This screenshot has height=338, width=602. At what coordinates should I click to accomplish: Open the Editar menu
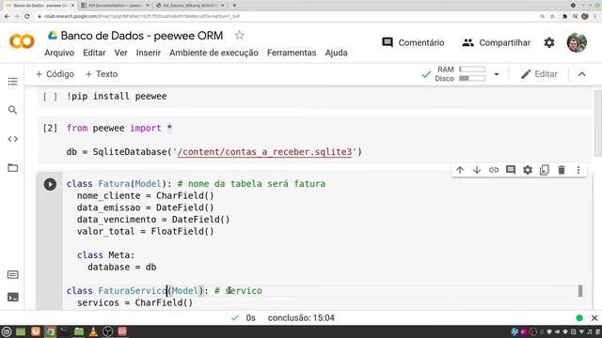[x=94, y=53]
